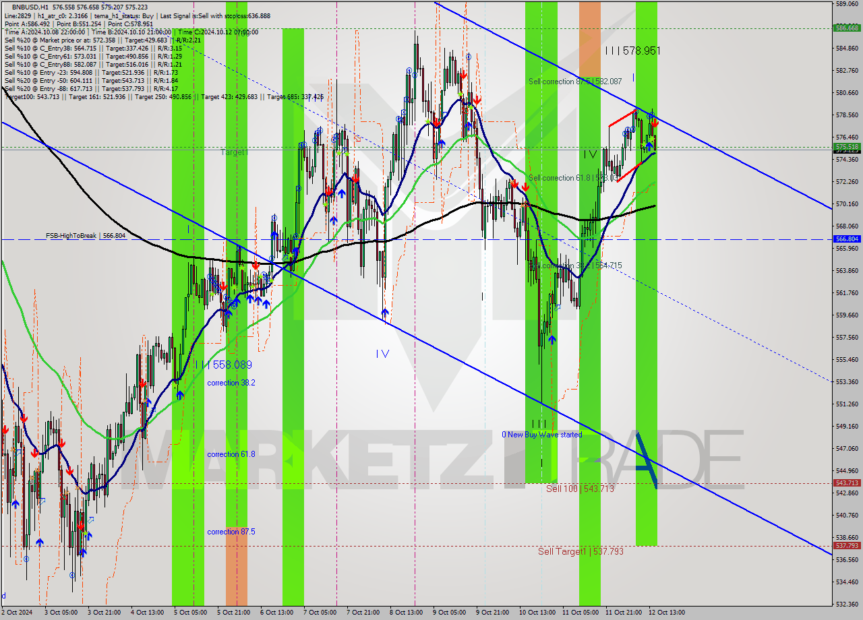Click the 570.160 price axis value
This screenshot has height=620, width=863.
coord(847,204)
